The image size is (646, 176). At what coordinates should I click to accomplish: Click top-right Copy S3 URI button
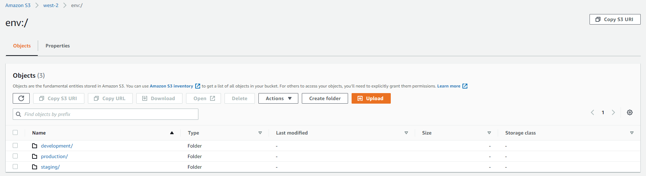click(615, 19)
